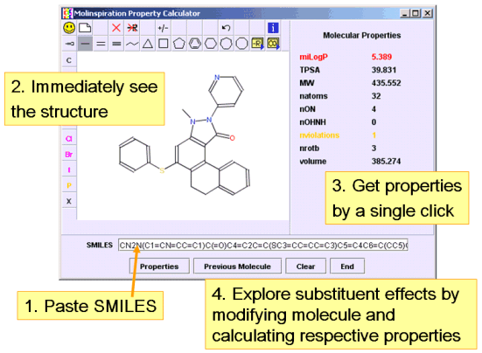Select the double bond tool

coord(101,44)
